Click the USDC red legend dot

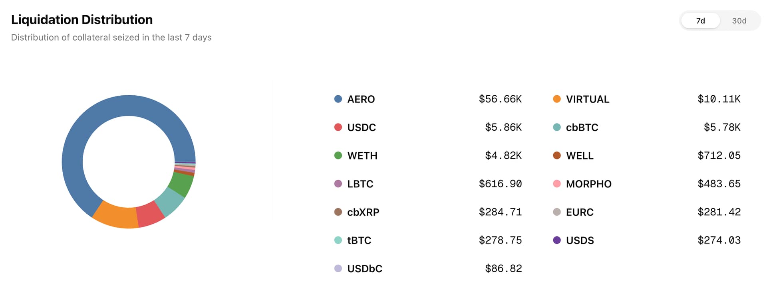pyautogui.click(x=338, y=127)
